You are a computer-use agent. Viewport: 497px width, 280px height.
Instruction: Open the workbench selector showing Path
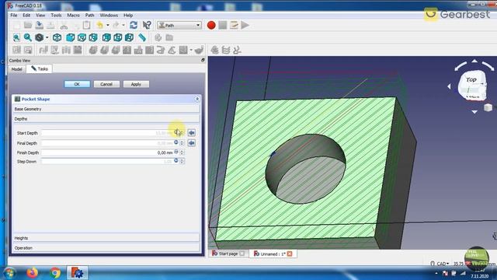pos(179,25)
